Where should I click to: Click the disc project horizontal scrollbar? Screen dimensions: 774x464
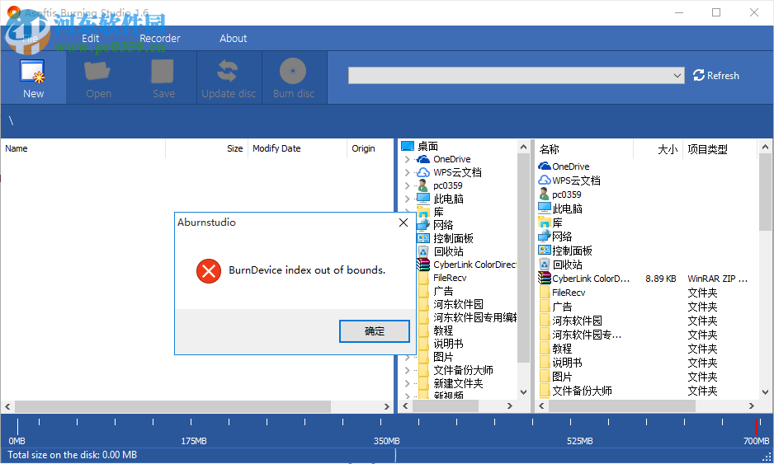(172, 406)
